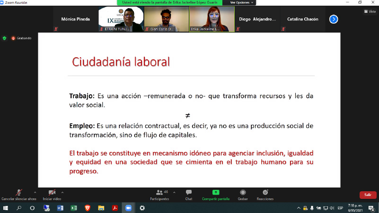Viewport: 379px width, 213px height.
Task: Switch ESP keyboard language indicator
Action: pyautogui.click(x=340, y=208)
